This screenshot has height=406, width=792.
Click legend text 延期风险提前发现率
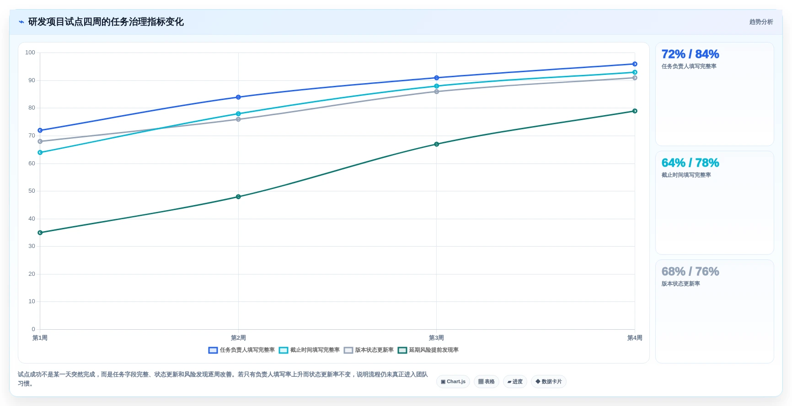pyautogui.click(x=433, y=350)
